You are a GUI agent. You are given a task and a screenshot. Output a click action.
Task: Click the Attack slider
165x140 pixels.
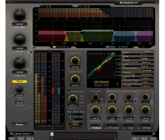[132, 62]
